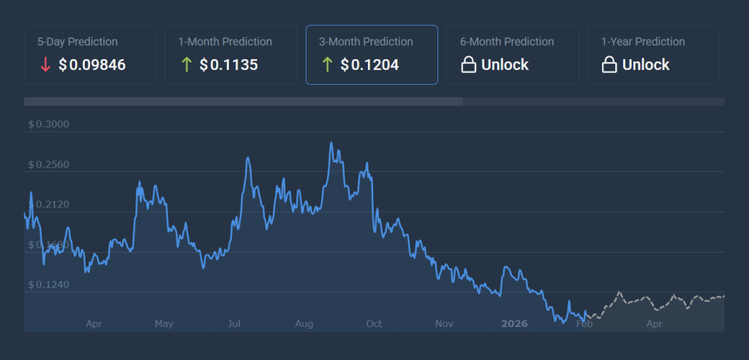749x360 pixels.
Task: Click the horizontal scrollbar thumb above the chart
Action: (243, 102)
